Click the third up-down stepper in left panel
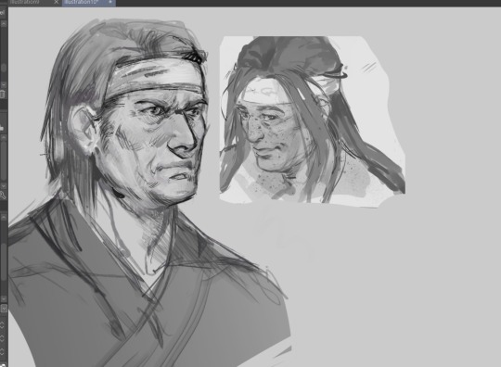The height and width of the screenshot is (367, 501). coord(2,351)
